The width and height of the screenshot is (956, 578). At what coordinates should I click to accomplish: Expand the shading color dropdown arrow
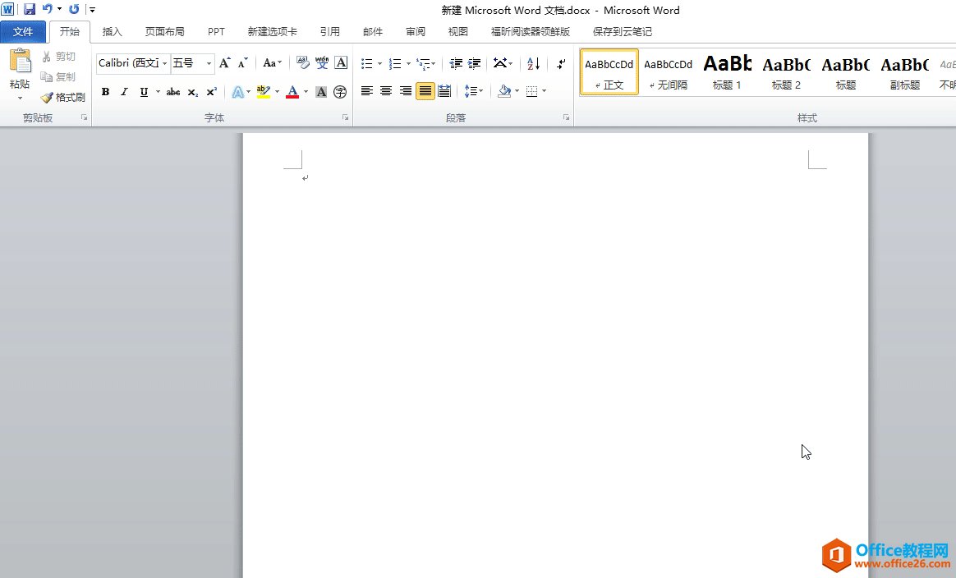(x=517, y=91)
